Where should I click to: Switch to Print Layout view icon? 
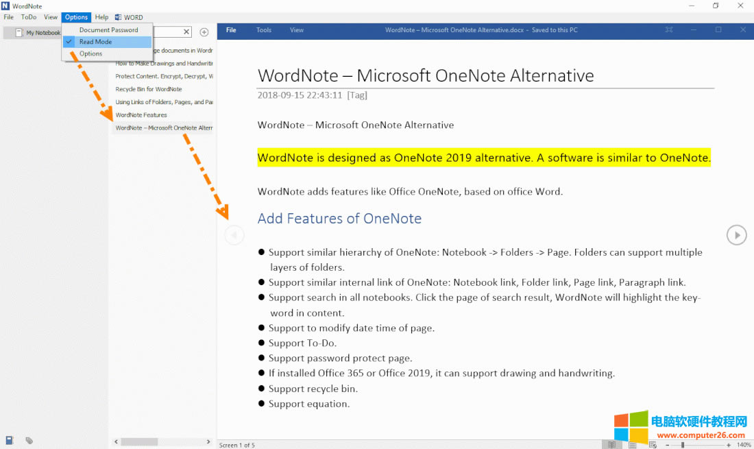click(x=633, y=445)
